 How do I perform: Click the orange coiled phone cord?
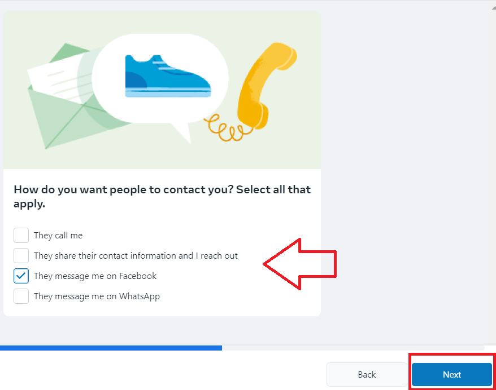(x=226, y=128)
